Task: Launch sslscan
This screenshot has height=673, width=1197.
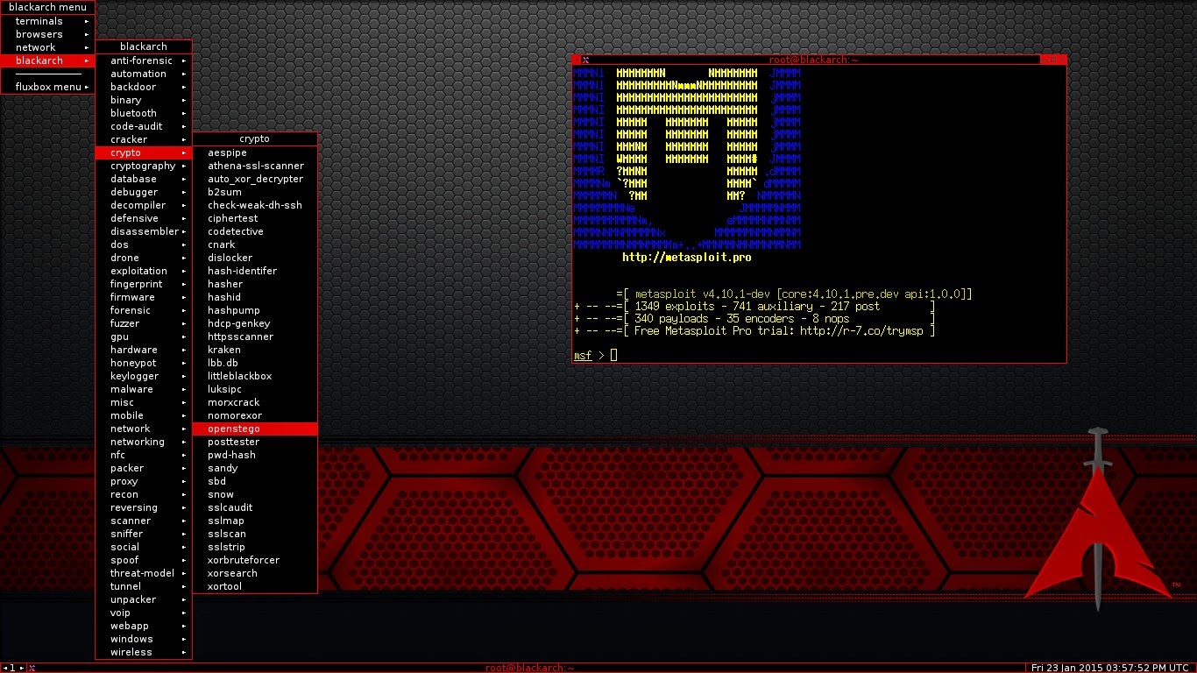Action: tap(255, 534)
